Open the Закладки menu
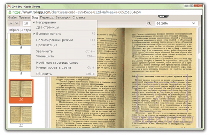This screenshot has width=209, height=135. (x=63, y=17)
